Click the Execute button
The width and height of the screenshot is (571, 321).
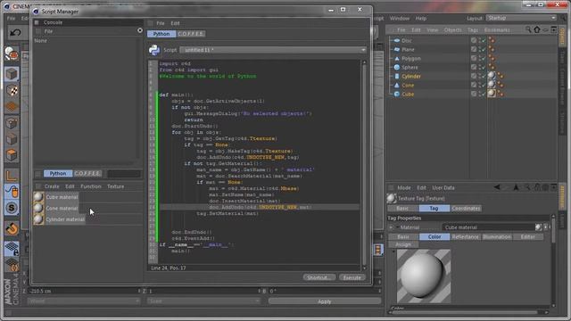[352, 277]
